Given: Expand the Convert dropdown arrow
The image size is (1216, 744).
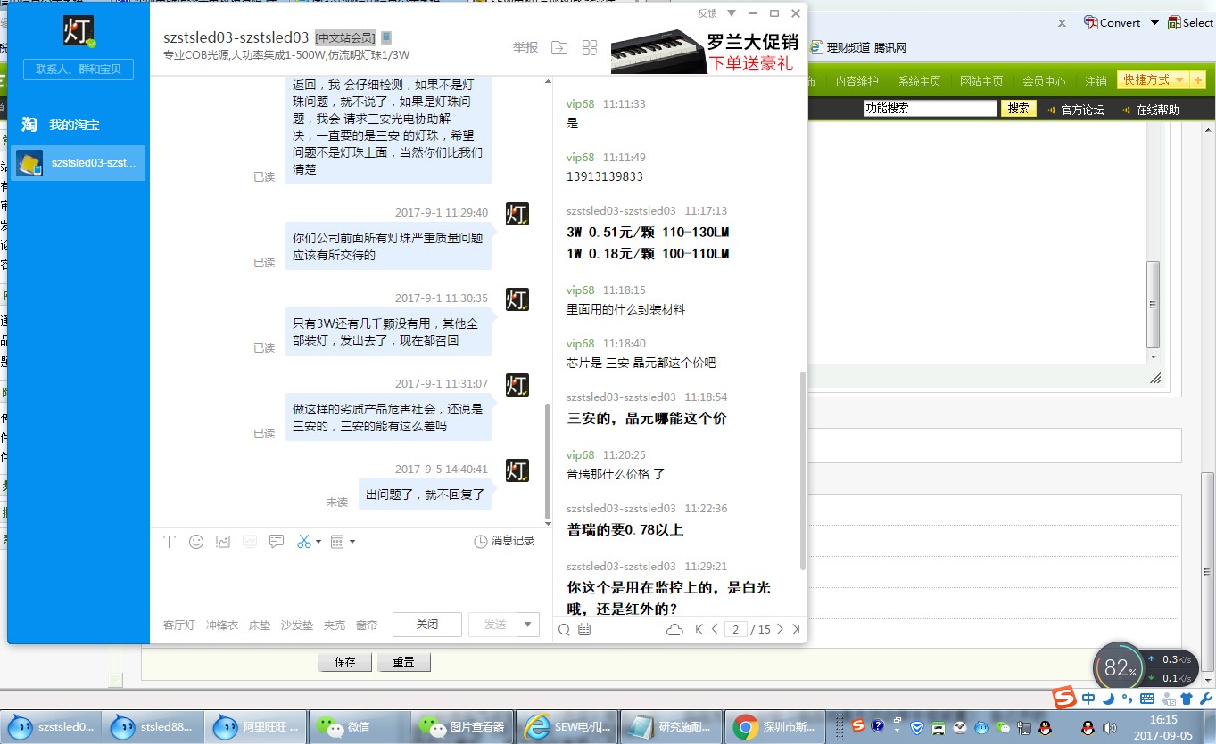Looking at the screenshot, I should pyautogui.click(x=1154, y=23).
